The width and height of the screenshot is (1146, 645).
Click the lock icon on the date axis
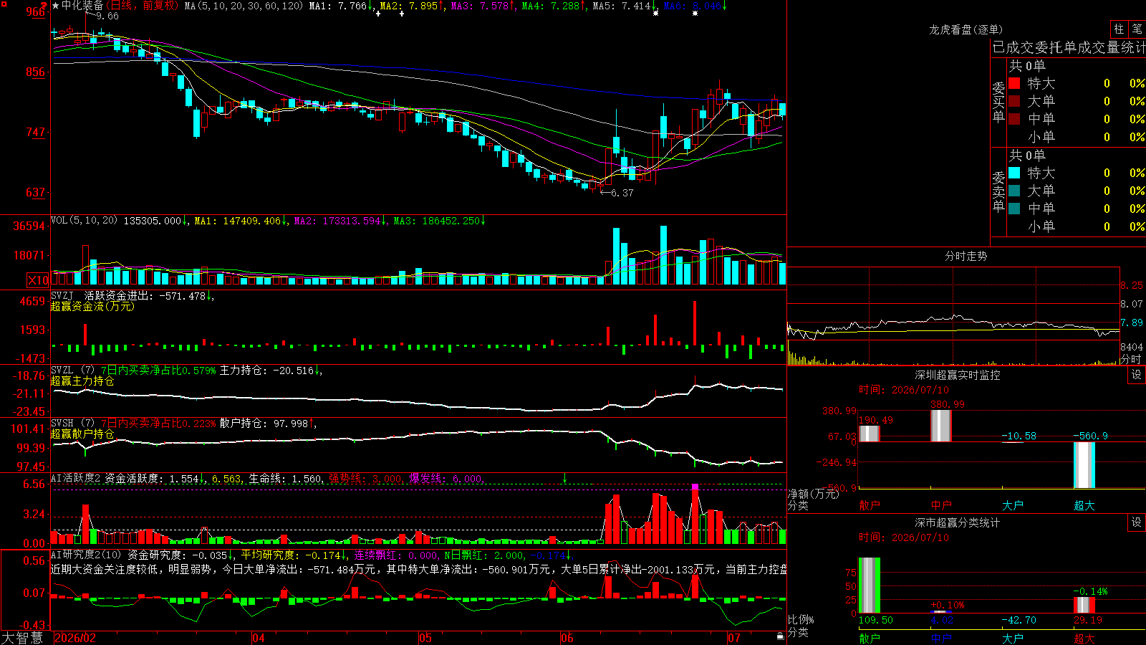click(x=780, y=636)
